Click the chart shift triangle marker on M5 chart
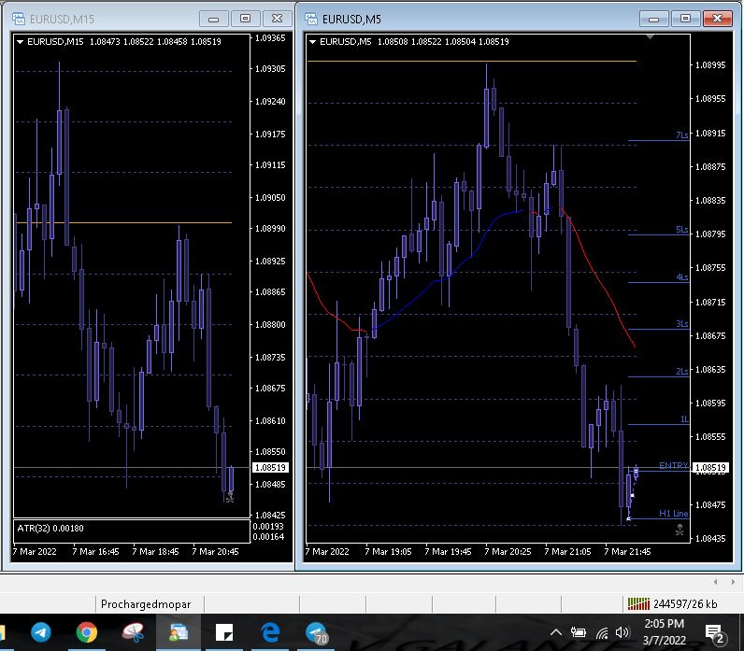The image size is (744, 651). [x=650, y=36]
